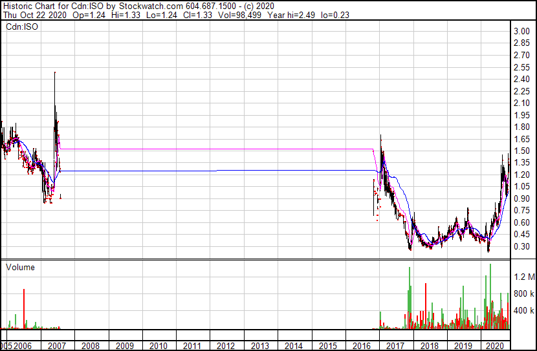The width and height of the screenshot is (537, 351).
Task: Click the 'Historic Chart for Cdn:ISO' title text
Action: [x=53, y=6]
